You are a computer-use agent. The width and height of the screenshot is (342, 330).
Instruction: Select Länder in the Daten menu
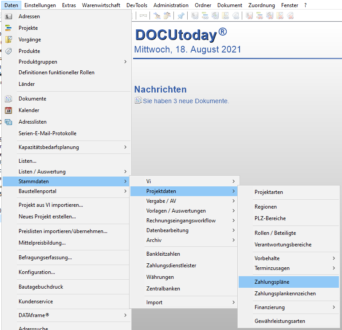pos(67,84)
